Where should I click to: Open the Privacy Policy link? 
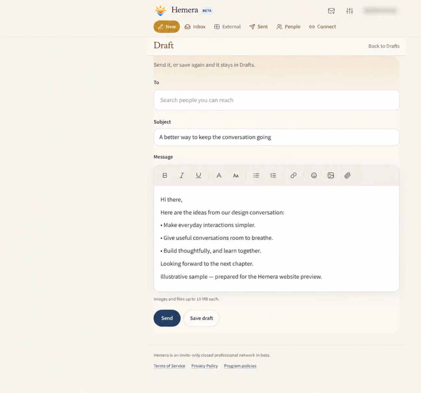[x=204, y=366]
